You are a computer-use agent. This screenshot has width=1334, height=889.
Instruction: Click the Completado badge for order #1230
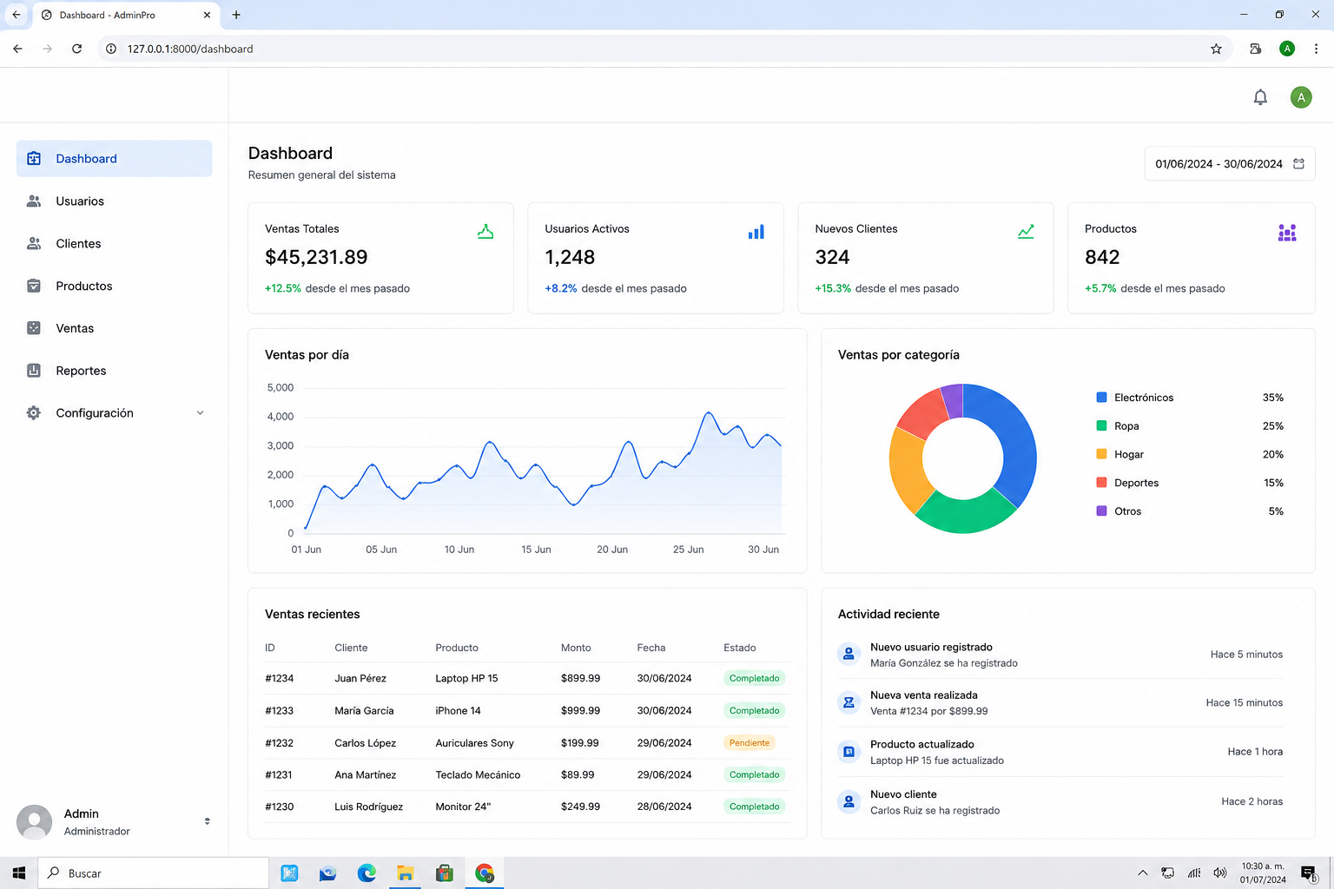tap(754, 807)
